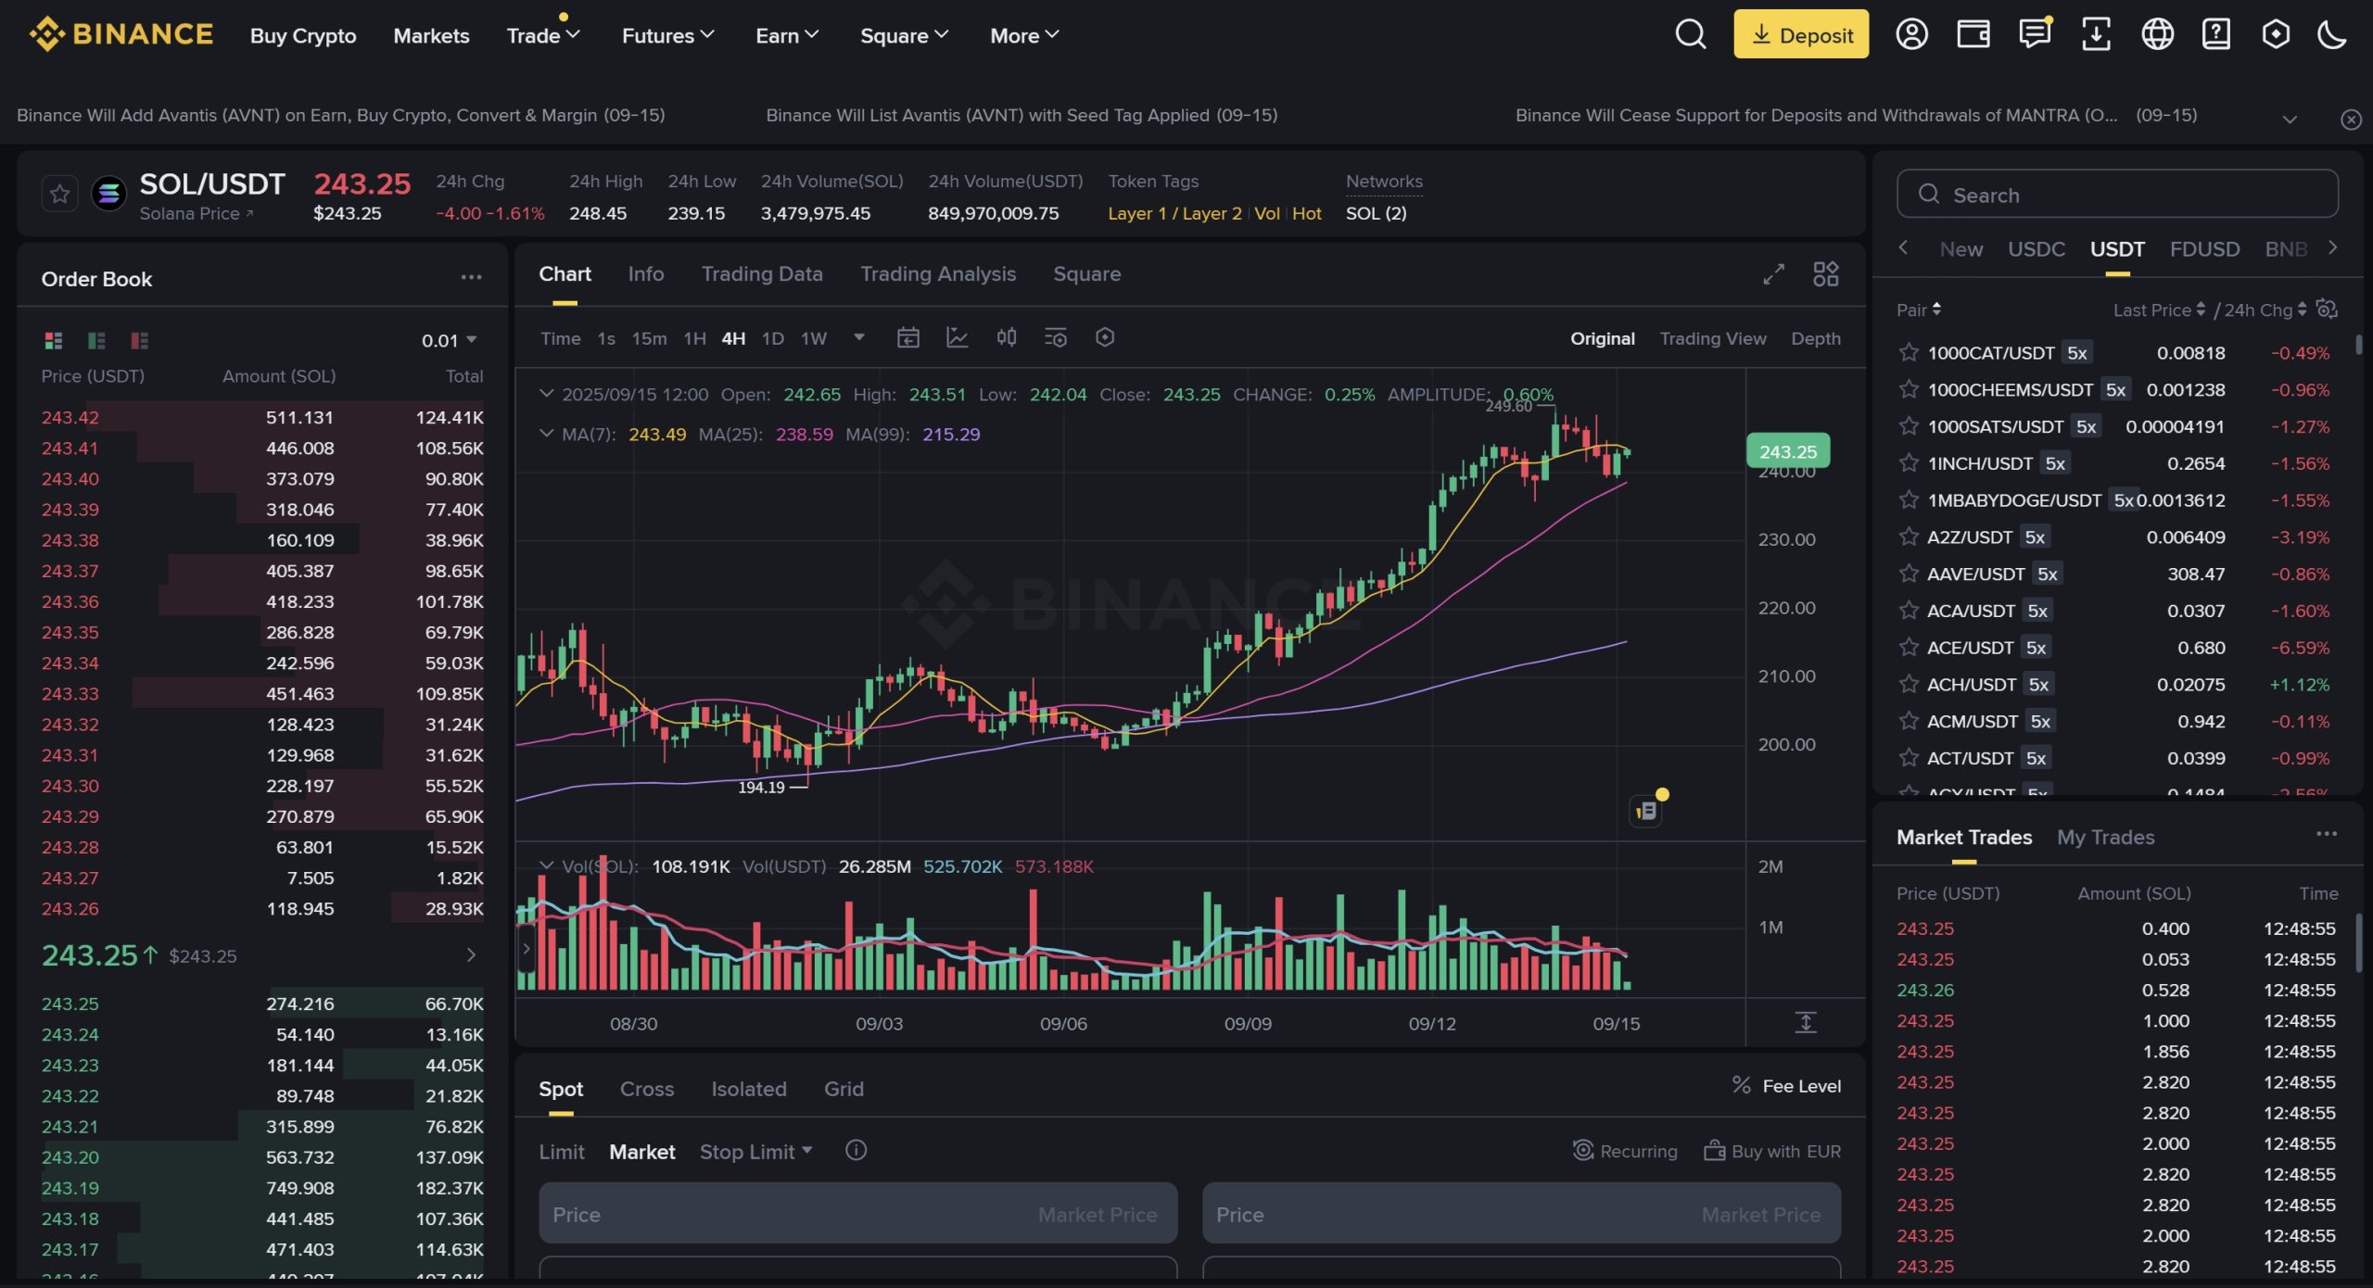Click the pair Search input field
Viewport: 2373px width, 1288px height.
(2117, 194)
